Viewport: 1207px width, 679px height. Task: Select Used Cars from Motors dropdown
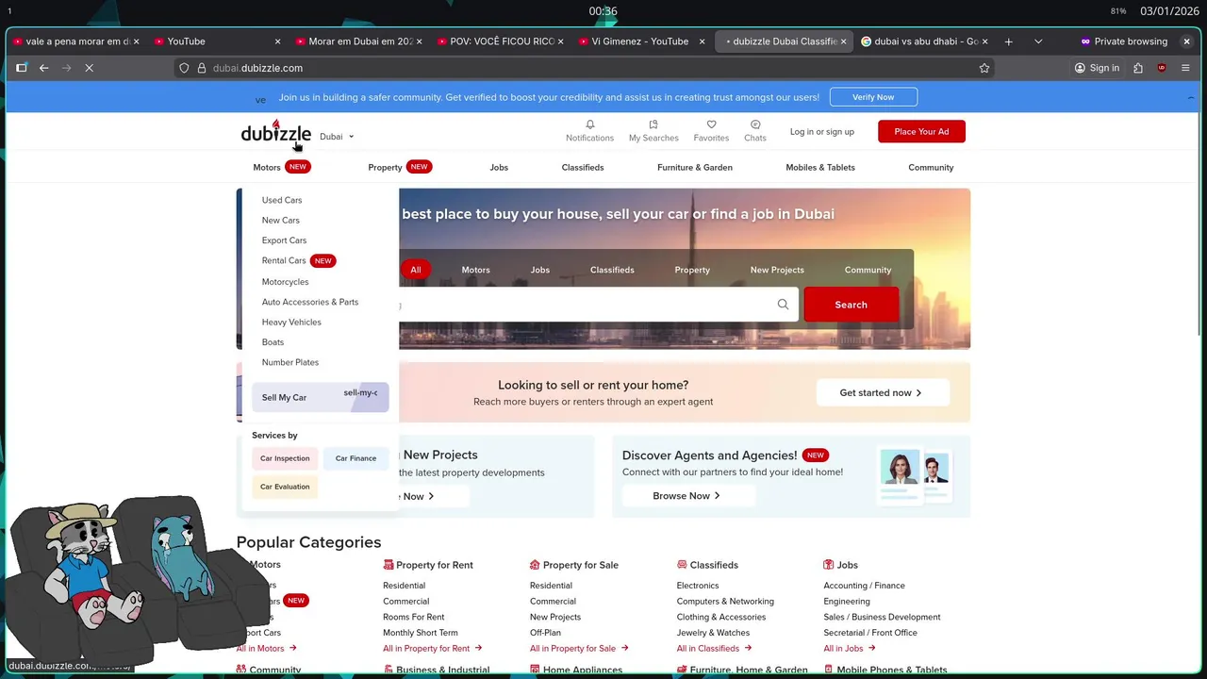pos(282,200)
